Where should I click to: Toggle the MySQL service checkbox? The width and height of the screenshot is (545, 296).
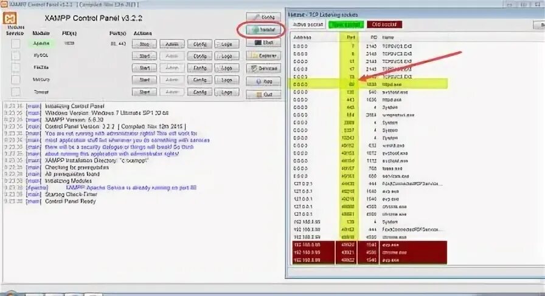pos(16,56)
